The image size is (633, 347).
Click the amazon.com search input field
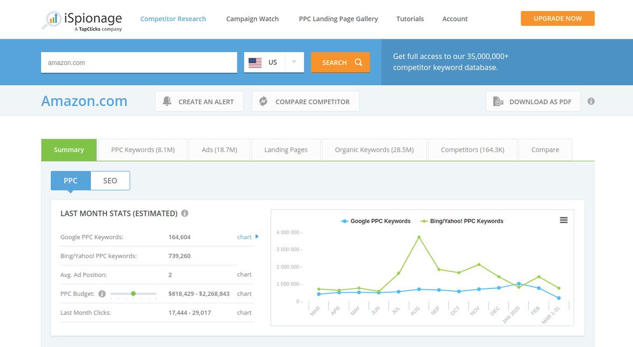point(139,62)
